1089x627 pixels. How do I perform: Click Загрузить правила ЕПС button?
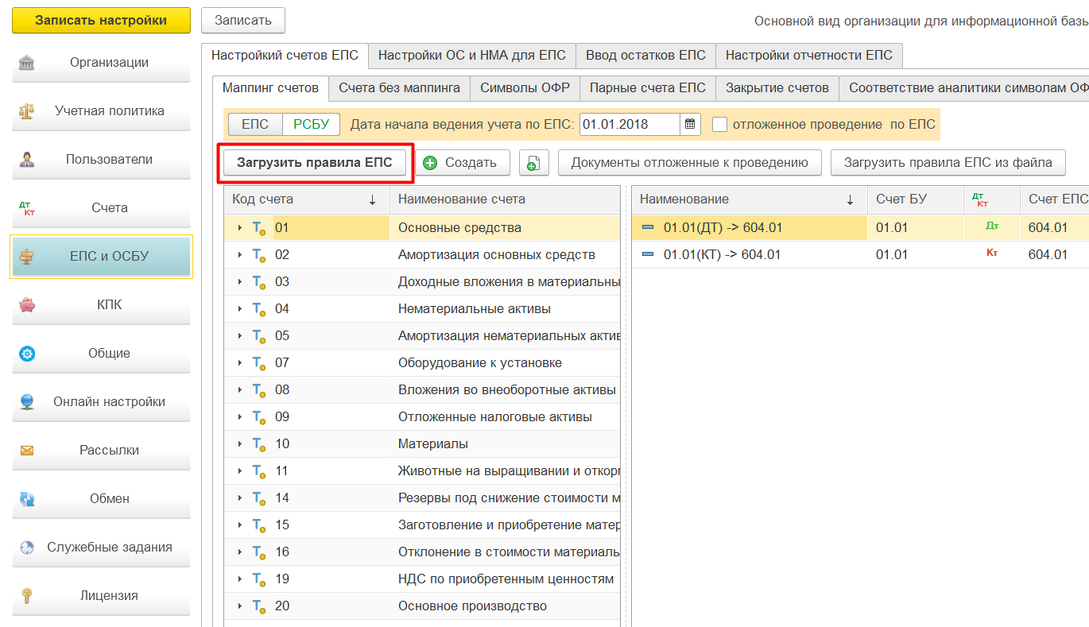coord(315,163)
